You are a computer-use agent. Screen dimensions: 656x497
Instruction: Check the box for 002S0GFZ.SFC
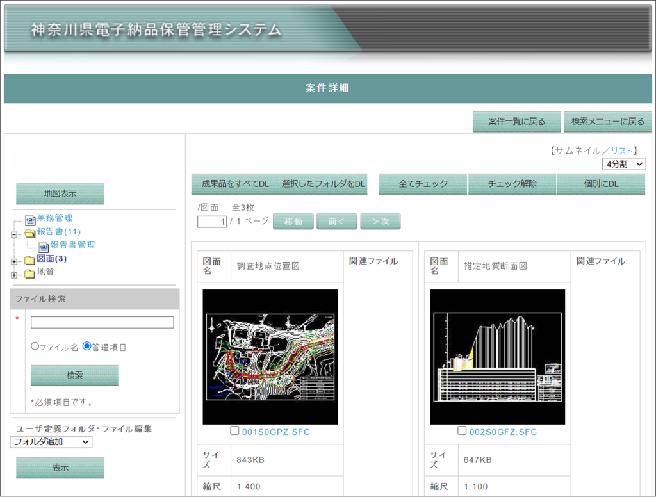[462, 431]
